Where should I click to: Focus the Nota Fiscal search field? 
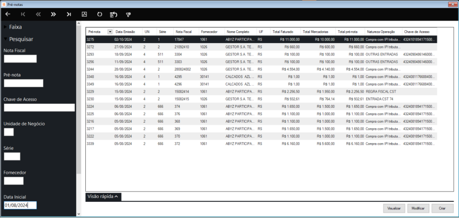pyautogui.click(x=20, y=59)
